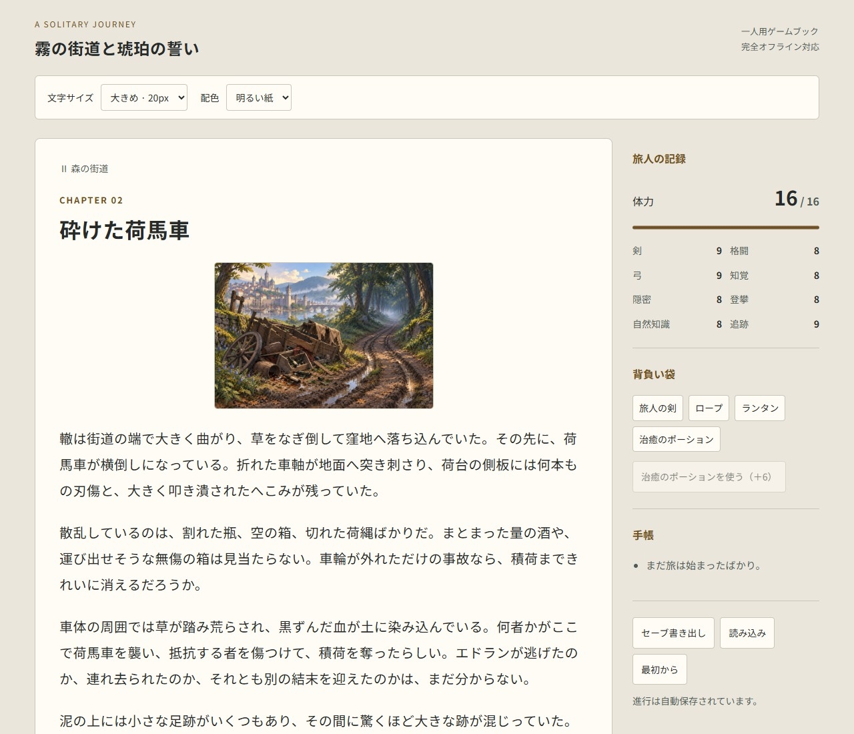Click the II 森の街道 section label
The image size is (854, 734).
point(84,169)
